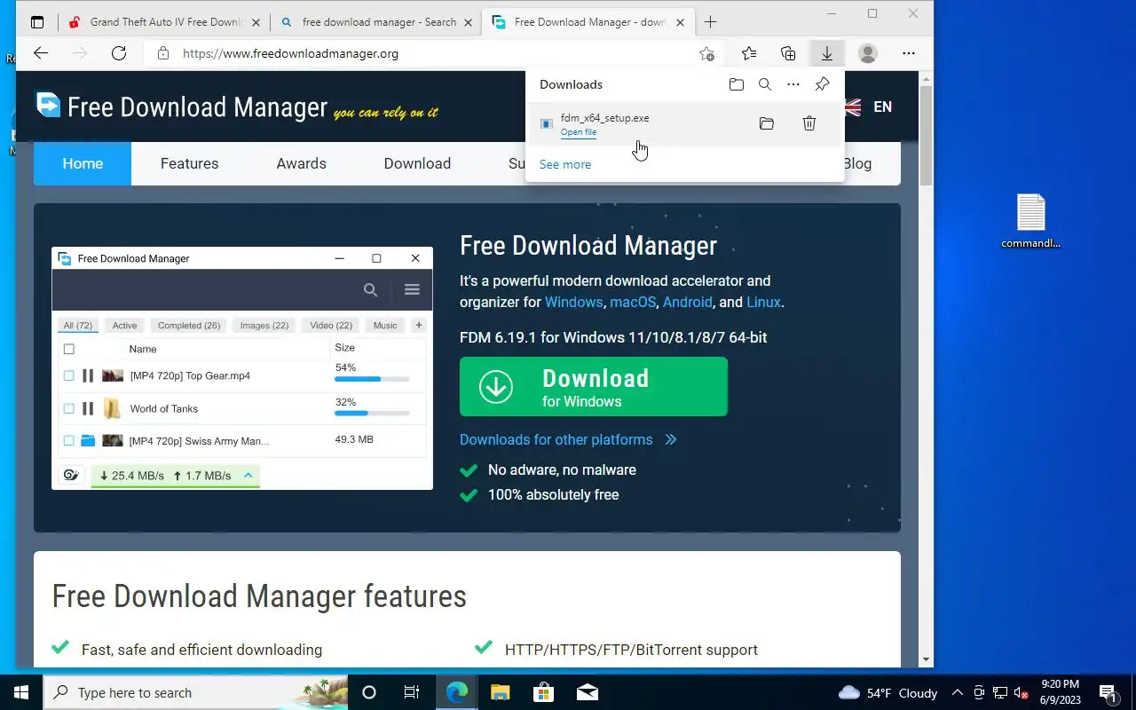The height and width of the screenshot is (710, 1136).
Task: Open weather widget showing 54°F Cloudy
Action: 888,692
